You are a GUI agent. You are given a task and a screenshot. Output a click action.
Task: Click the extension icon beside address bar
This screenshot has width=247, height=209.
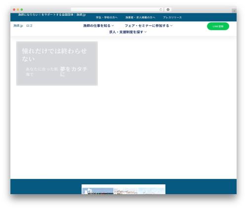[168, 10]
